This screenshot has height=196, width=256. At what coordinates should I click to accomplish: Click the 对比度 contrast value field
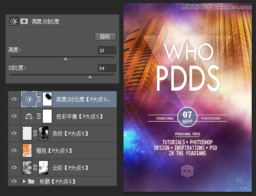[x=107, y=68]
